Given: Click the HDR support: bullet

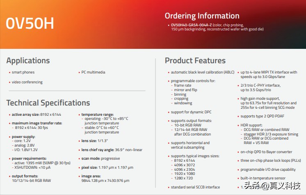Looking at the screenshot, I should pyautogui.click(x=251, y=125).
